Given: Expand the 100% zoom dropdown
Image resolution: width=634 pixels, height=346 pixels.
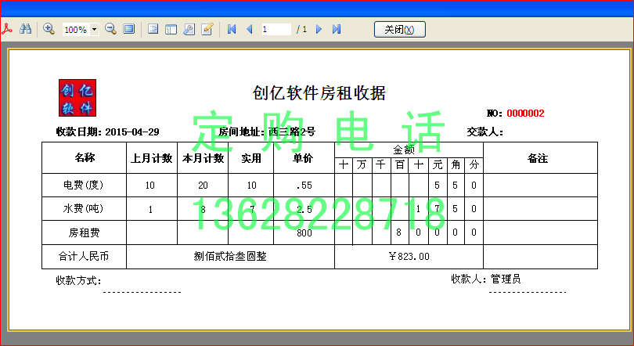Looking at the screenshot, I should (95, 29).
